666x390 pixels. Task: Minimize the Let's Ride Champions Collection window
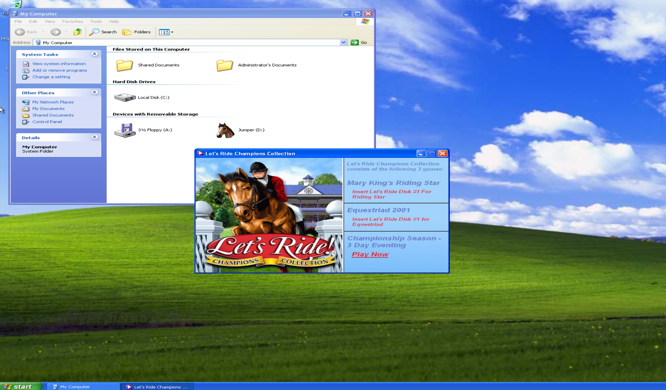[x=421, y=153]
